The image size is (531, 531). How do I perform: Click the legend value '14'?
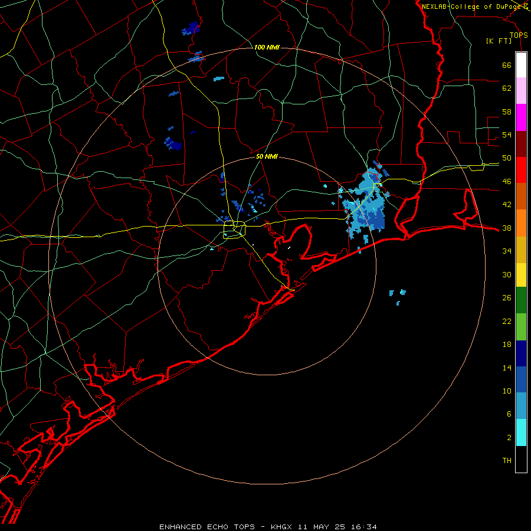click(x=507, y=368)
